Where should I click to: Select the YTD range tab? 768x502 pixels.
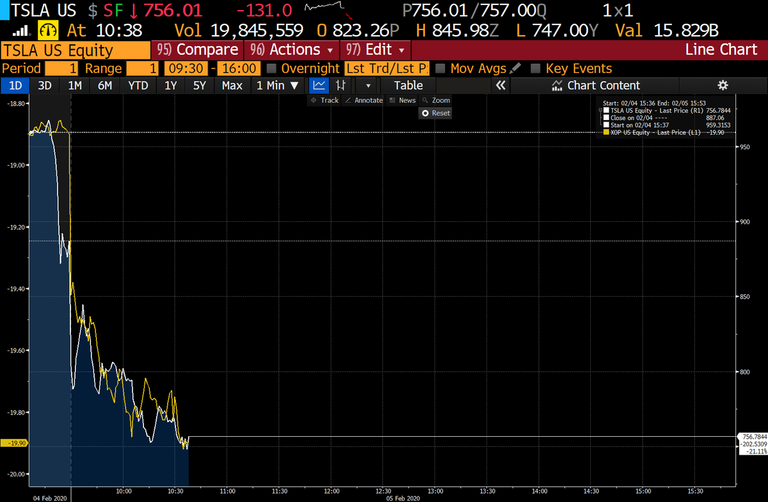(x=138, y=85)
